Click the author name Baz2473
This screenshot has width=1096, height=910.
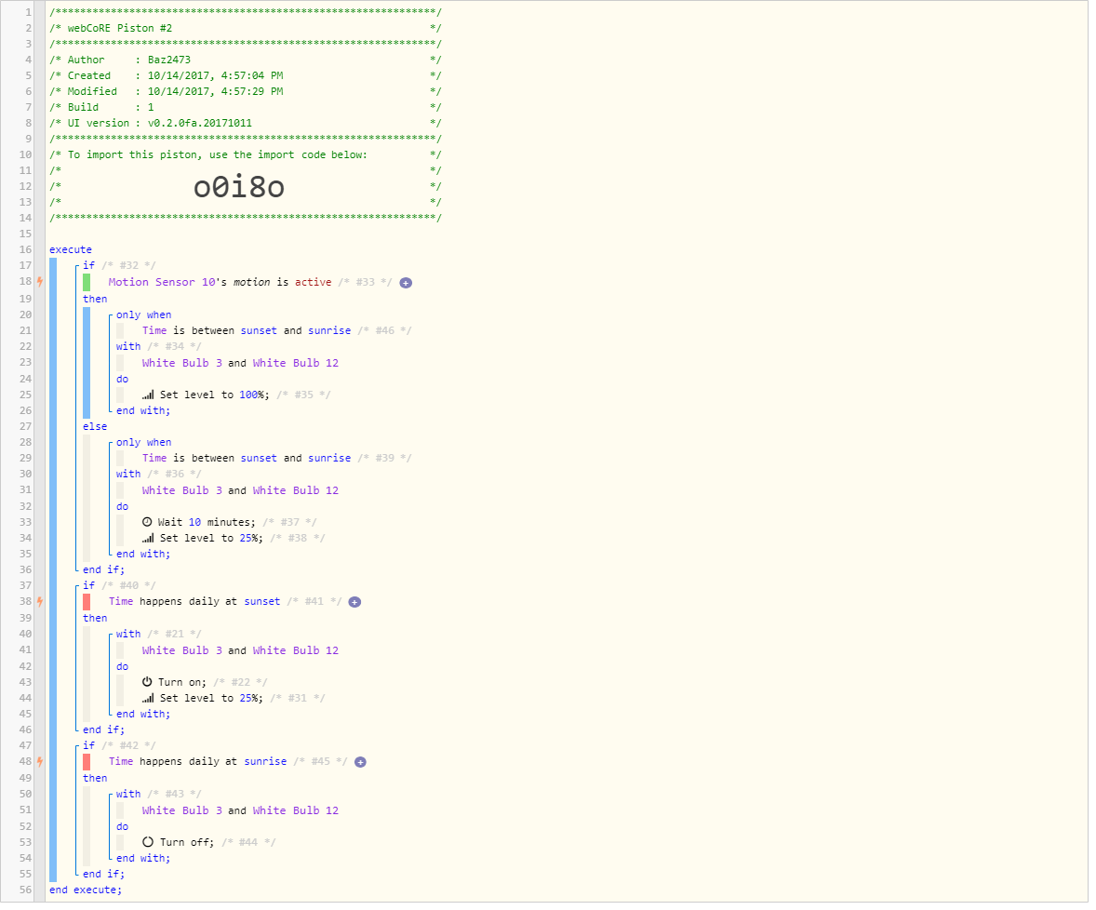(x=170, y=60)
